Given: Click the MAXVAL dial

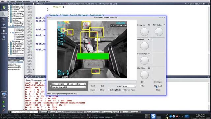Looking at the screenshot, I should [144, 46].
